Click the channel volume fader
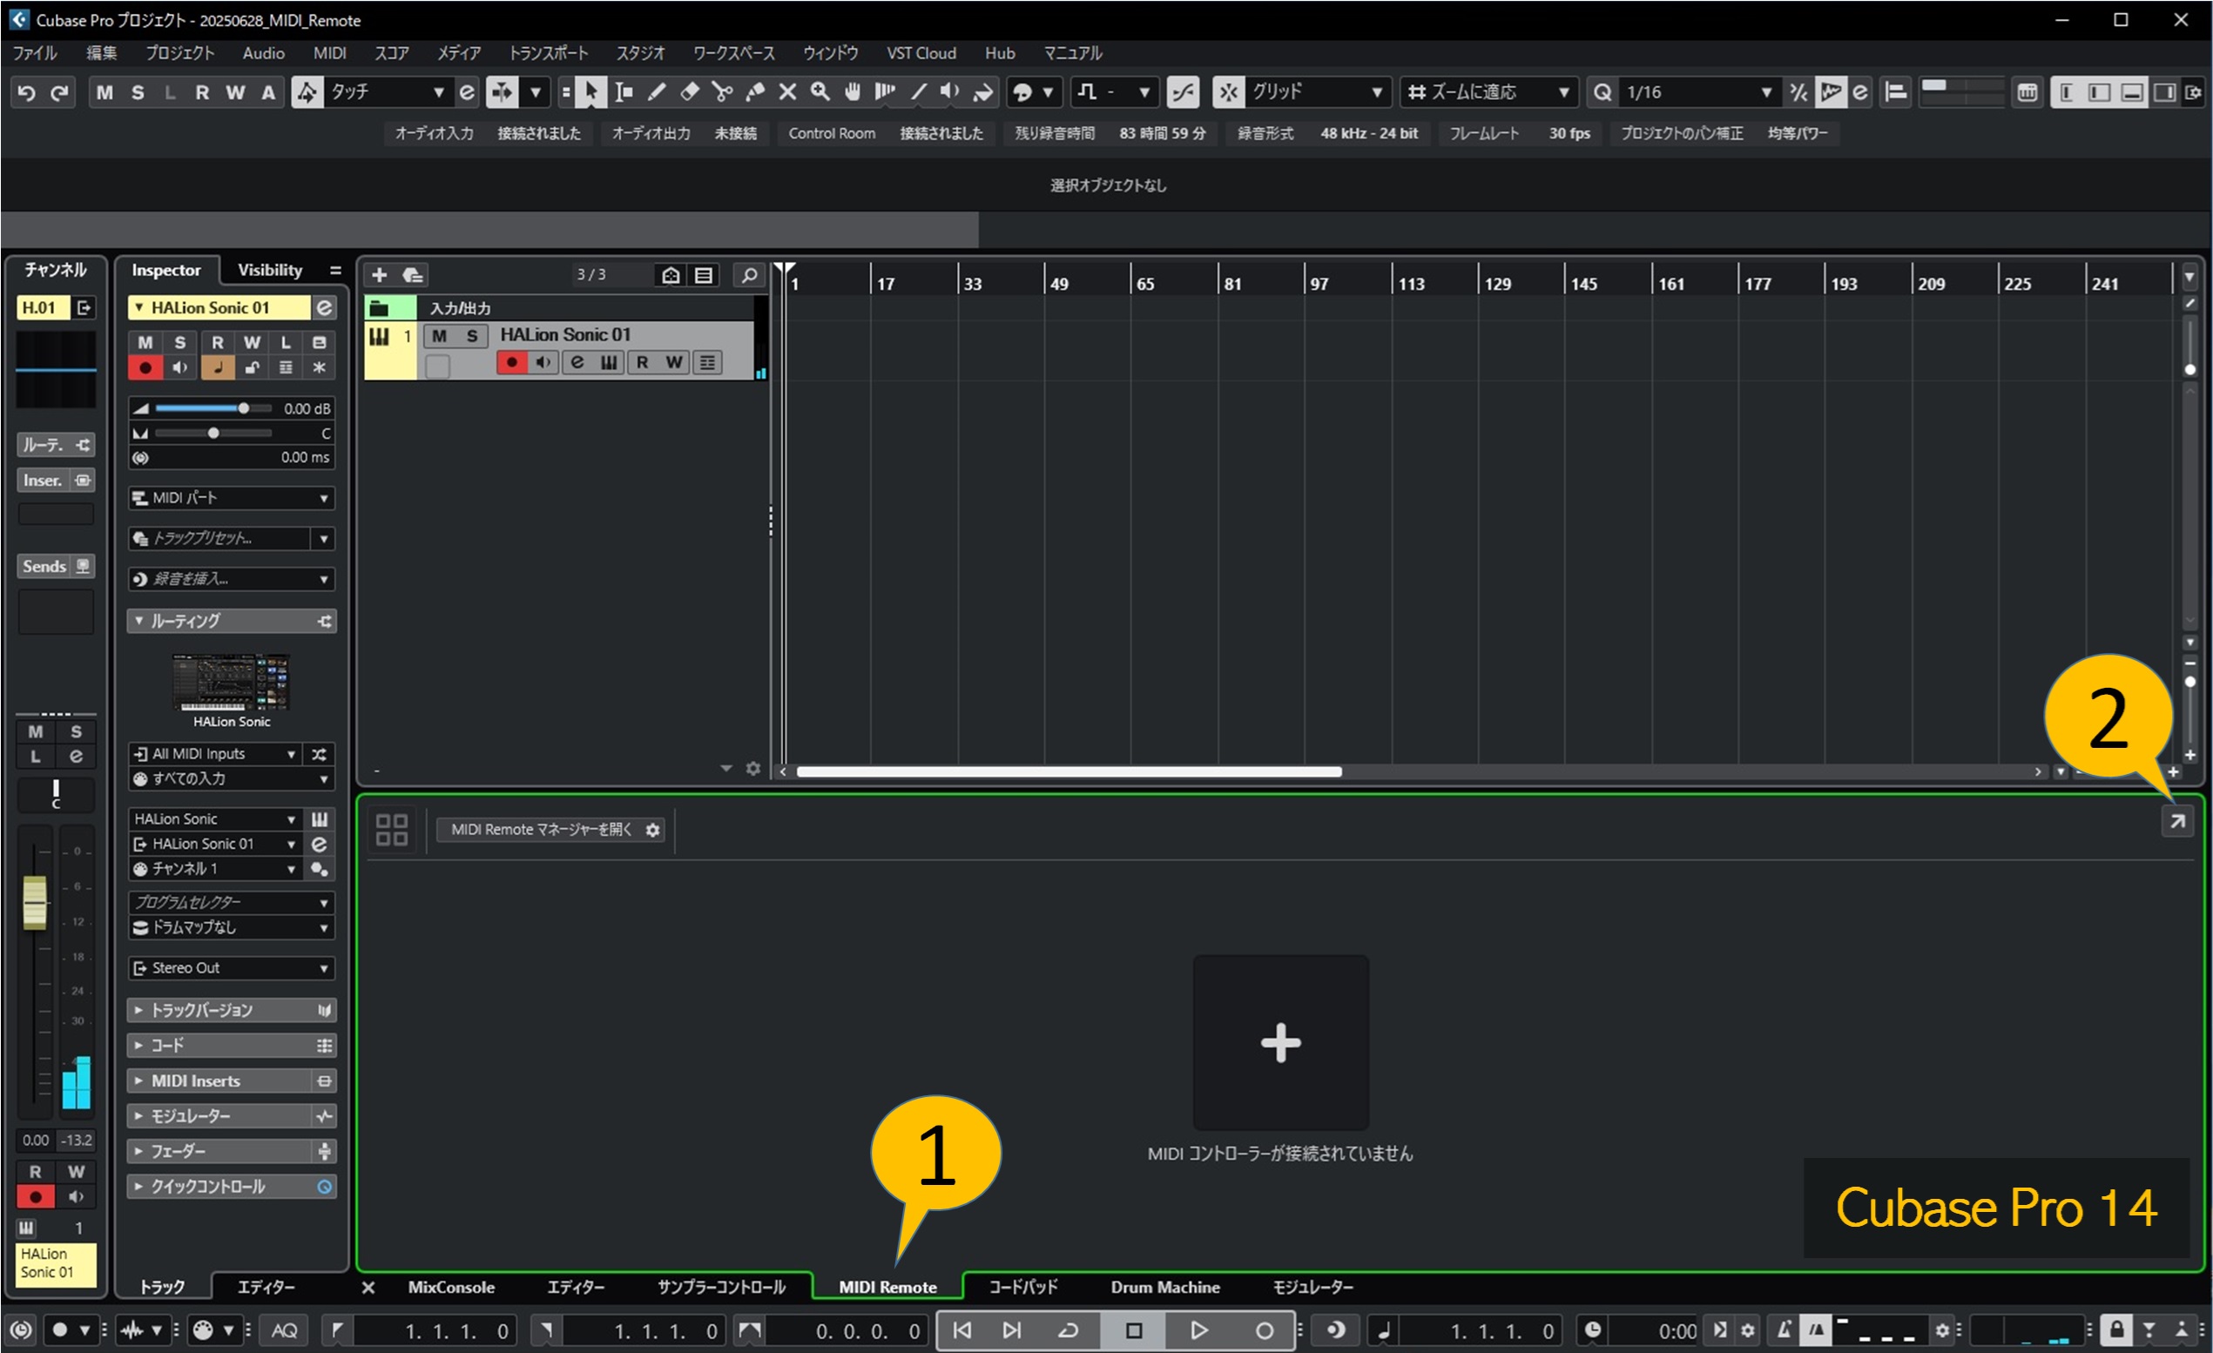The image size is (2213, 1353). pyautogui.click(x=35, y=901)
